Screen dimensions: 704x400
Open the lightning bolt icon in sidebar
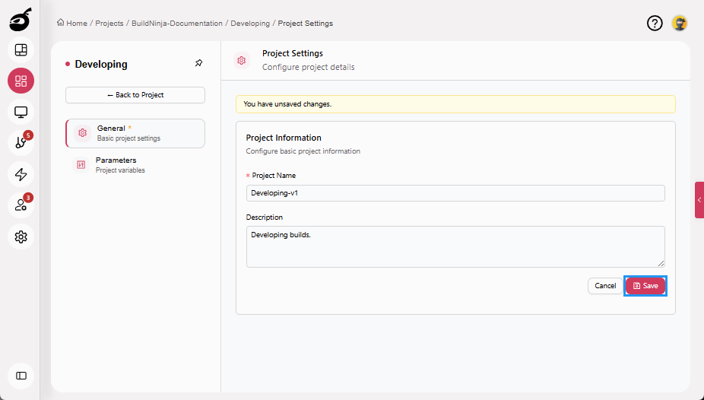point(21,174)
